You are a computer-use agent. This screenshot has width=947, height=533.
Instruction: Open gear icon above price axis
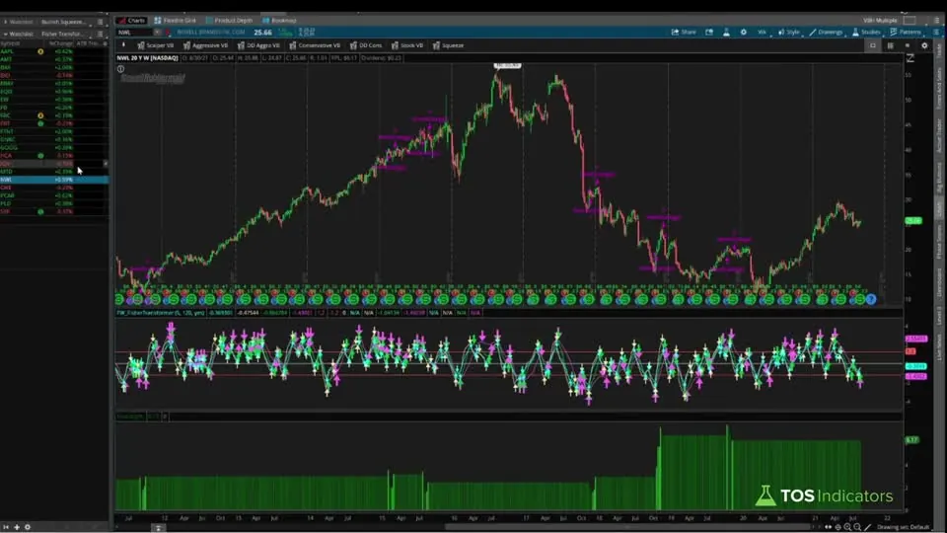924,45
